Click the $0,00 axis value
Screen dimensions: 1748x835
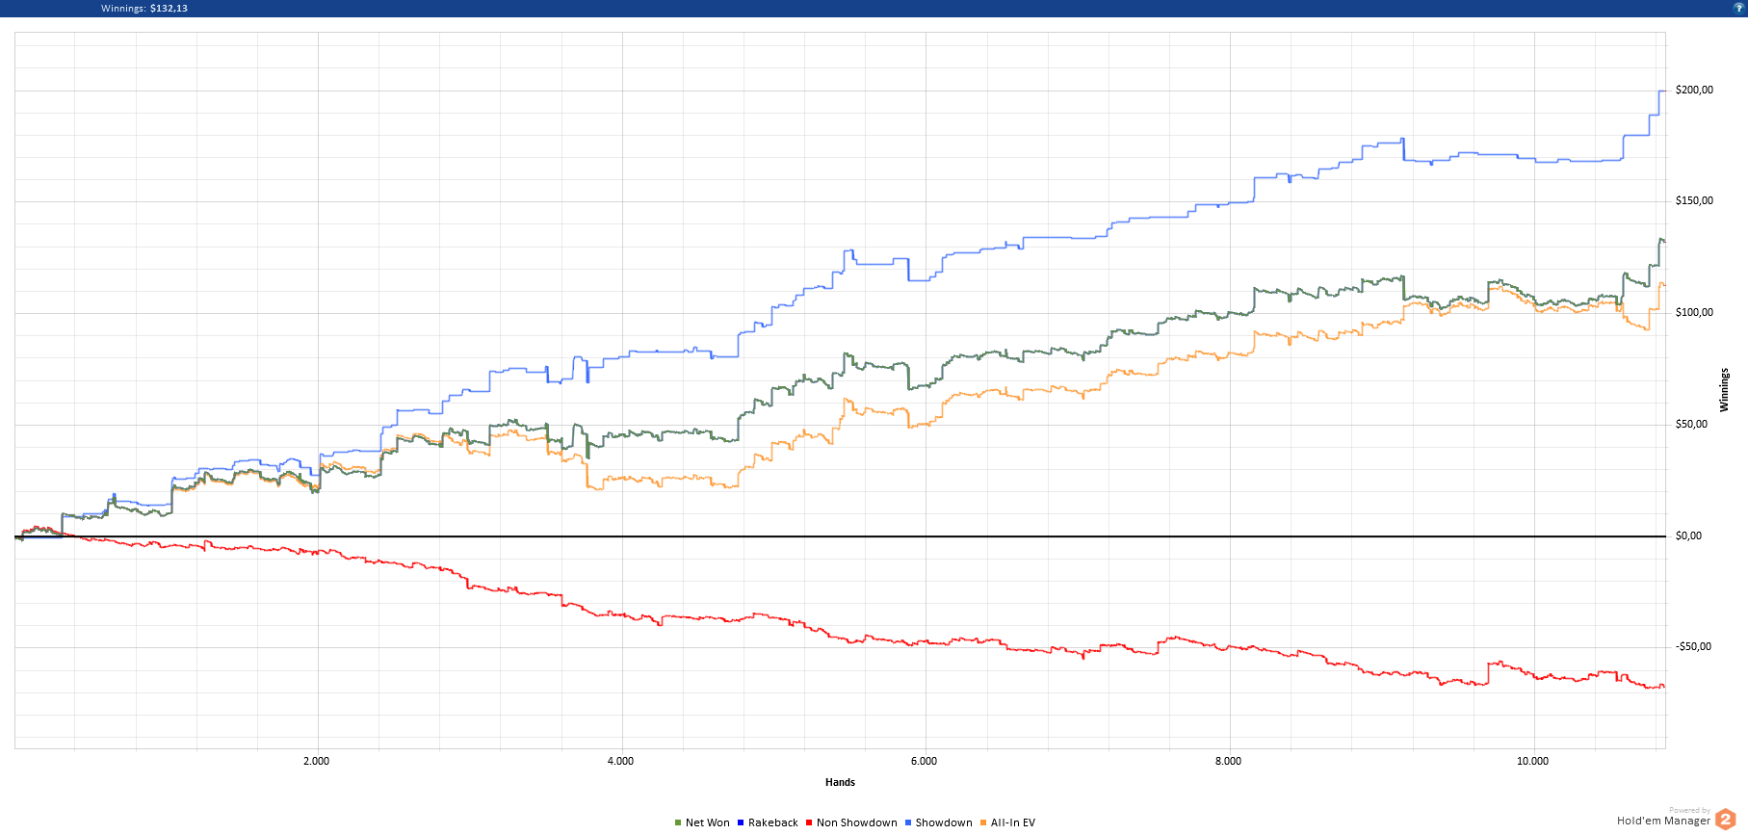1688,535
